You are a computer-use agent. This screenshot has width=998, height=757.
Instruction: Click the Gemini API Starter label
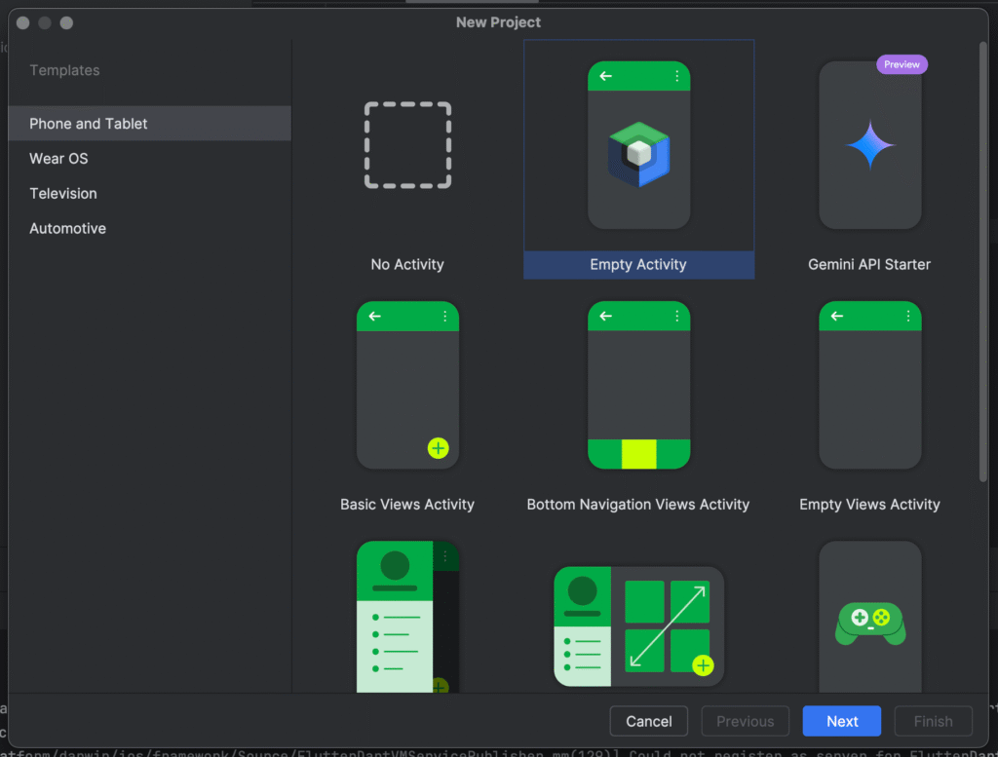click(869, 265)
